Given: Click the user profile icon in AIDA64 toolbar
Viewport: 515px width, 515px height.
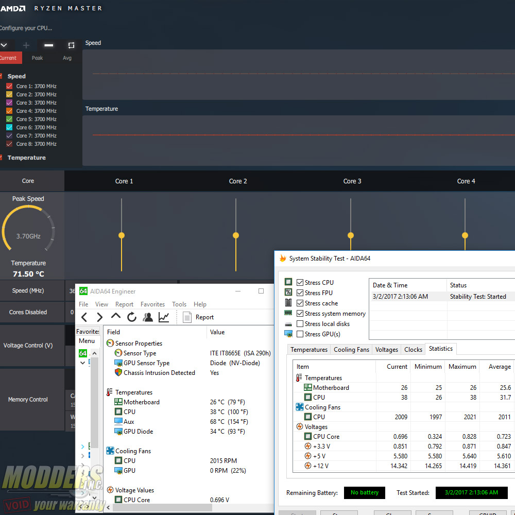Looking at the screenshot, I should tap(148, 317).
